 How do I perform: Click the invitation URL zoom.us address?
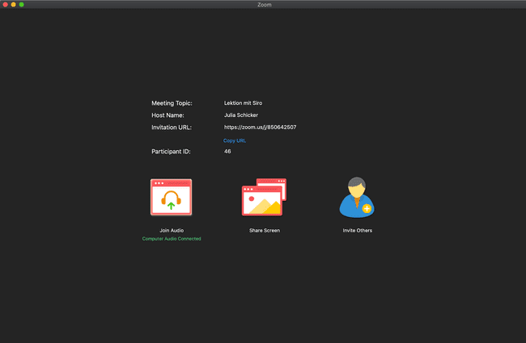click(x=260, y=128)
